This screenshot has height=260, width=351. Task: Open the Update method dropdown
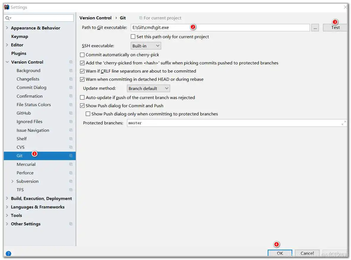point(148,89)
